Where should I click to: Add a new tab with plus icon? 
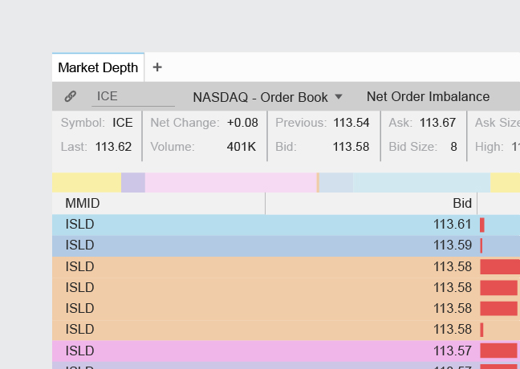157,67
